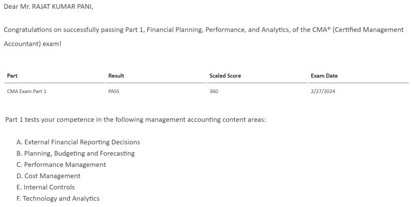Click the Part column header
Screen dimensions: 411x207
coord(12,76)
